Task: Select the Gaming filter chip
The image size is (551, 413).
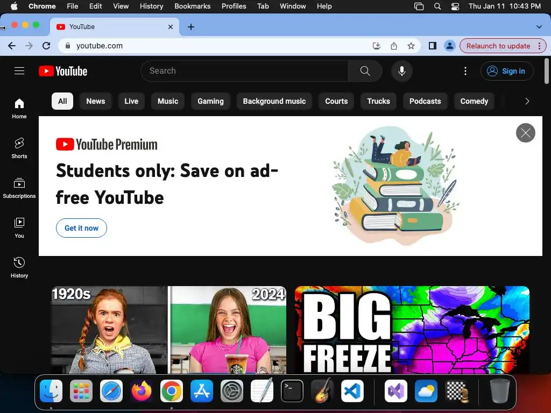Action: [x=210, y=101]
